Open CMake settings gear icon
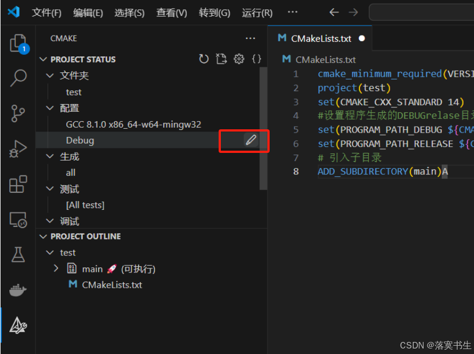The height and width of the screenshot is (354, 474). pyautogui.click(x=239, y=59)
